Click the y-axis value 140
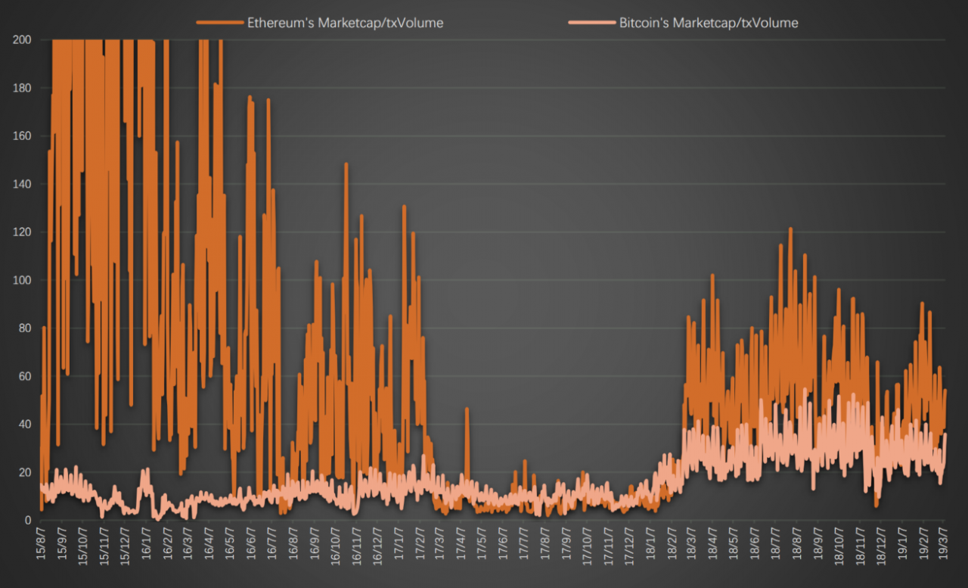 22,184
